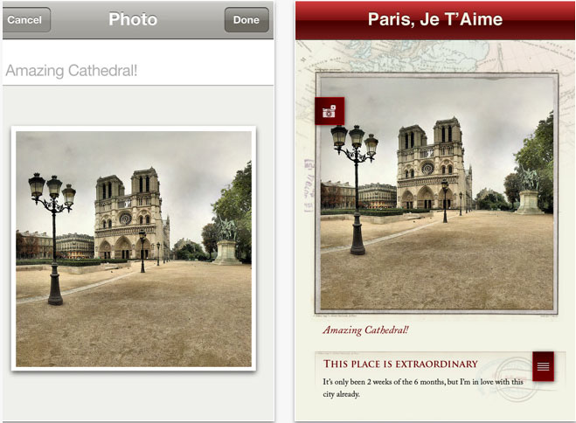Open the red camera icon badge
This screenshot has height=423, width=576.
pos(330,111)
